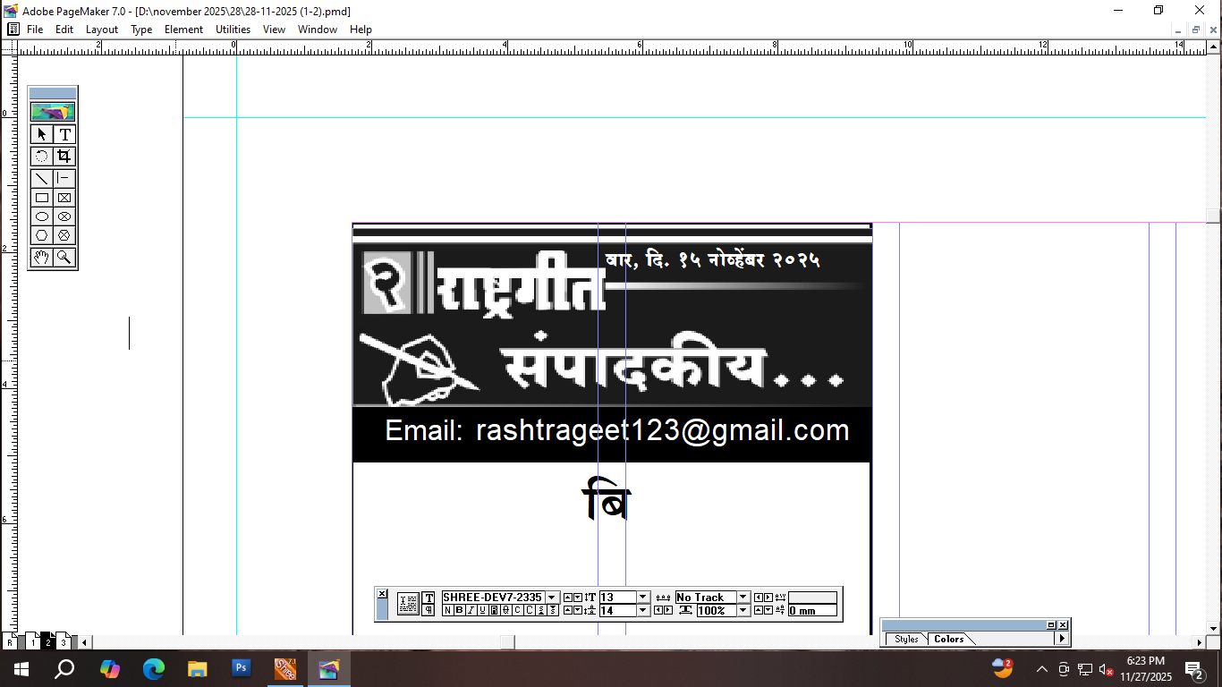
Task: Toggle Underline type style
Action: tap(483, 610)
